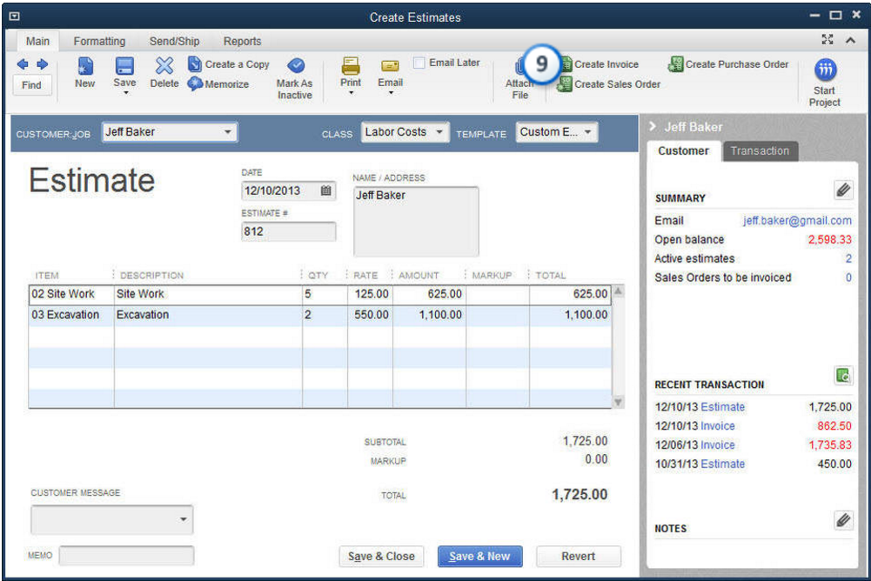Viewport: 871px width, 581px height.
Task: Select the 03 Excavation item cell
Action: [x=71, y=315]
